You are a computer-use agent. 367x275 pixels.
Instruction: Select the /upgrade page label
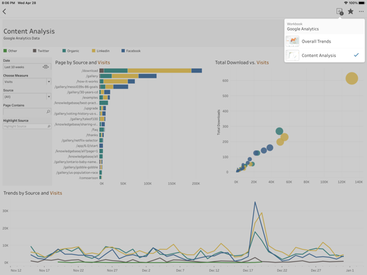click(91, 108)
